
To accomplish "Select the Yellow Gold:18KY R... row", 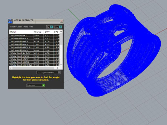I will [34, 47].
